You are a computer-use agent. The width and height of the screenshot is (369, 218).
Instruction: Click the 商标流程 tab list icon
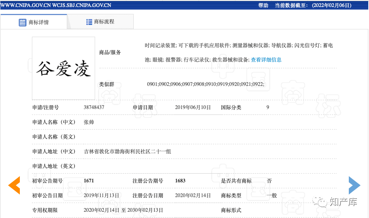pyautogui.click(x=89, y=22)
